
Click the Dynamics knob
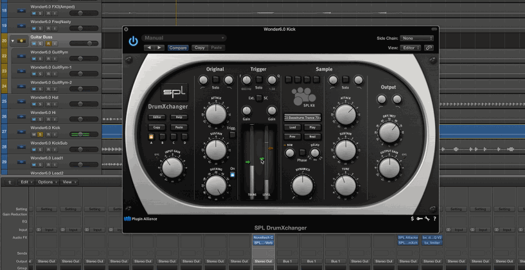click(x=303, y=185)
